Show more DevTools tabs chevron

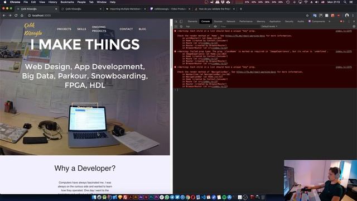[x=329, y=21]
